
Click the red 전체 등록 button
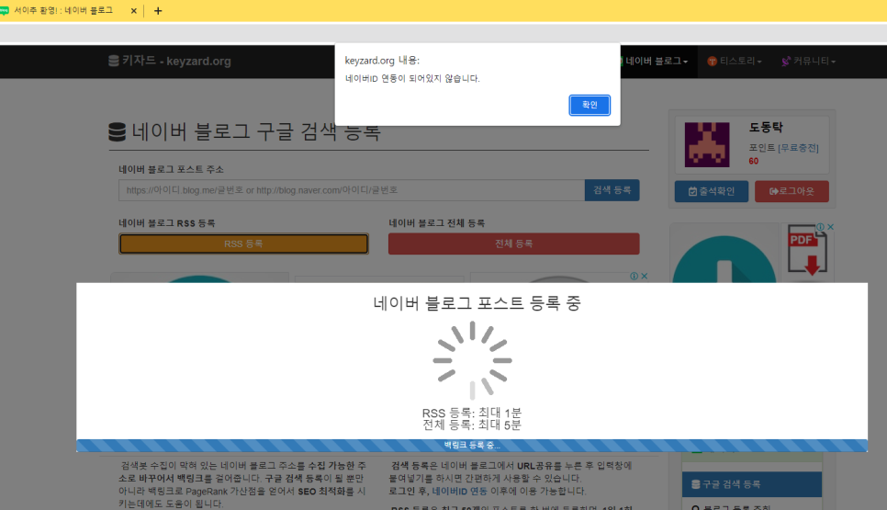513,244
